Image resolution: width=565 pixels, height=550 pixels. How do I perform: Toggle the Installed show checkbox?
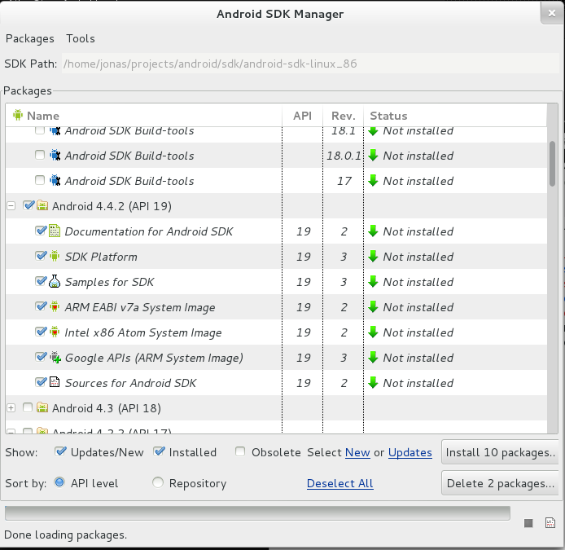159,451
